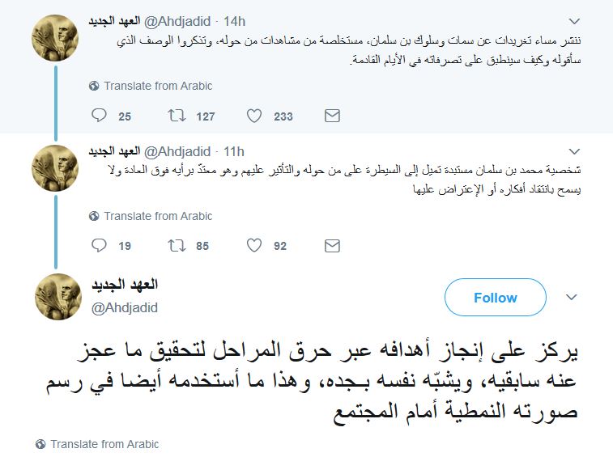This screenshot has width=613, height=457.
Task: Expand options chevron beside the Follow button
Action: (x=573, y=298)
